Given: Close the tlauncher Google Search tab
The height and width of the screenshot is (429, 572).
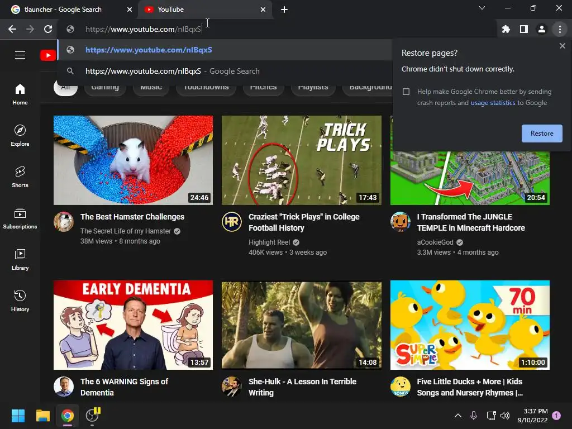Looking at the screenshot, I should pos(130,9).
